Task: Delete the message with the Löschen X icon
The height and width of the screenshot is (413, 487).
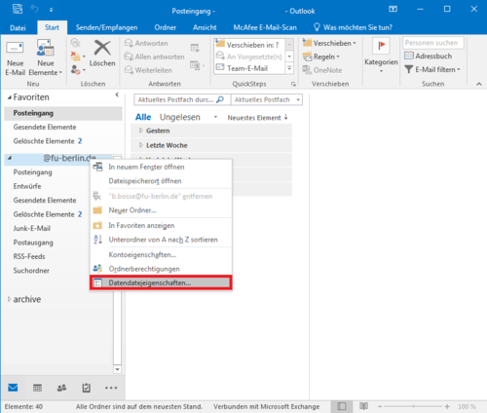Action: [x=102, y=53]
